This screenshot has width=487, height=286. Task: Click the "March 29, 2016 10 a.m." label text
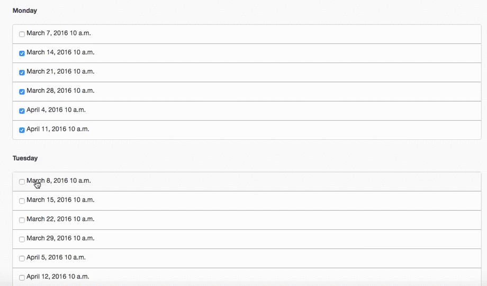click(60, 238)
